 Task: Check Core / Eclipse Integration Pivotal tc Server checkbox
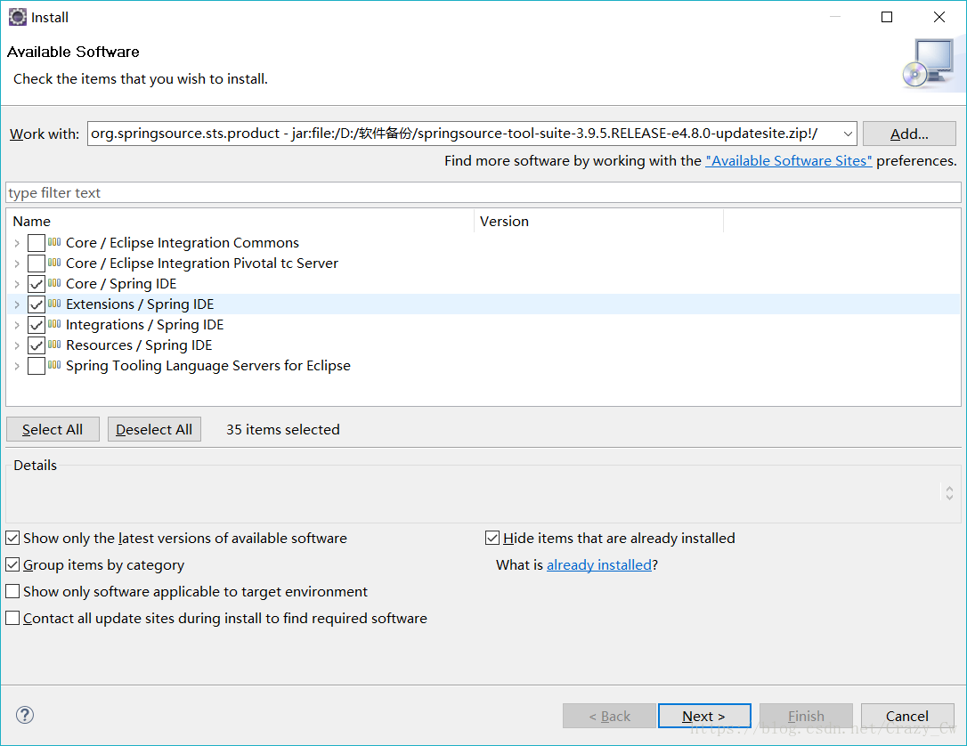(37, 264)
